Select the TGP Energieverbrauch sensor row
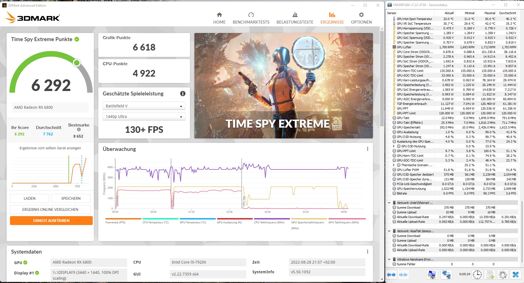The height and width of the screenshot is (283, 524). point(452,104)
